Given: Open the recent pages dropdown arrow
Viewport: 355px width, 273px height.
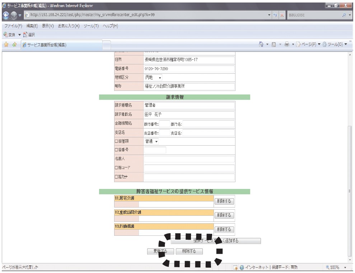Looking at the screenshot, I should pyautogui.click(x=20, y=15).
